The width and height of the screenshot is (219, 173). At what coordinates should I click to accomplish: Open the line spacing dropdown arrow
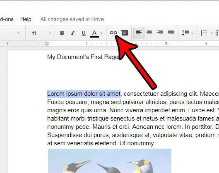click(x=193, y=33)
